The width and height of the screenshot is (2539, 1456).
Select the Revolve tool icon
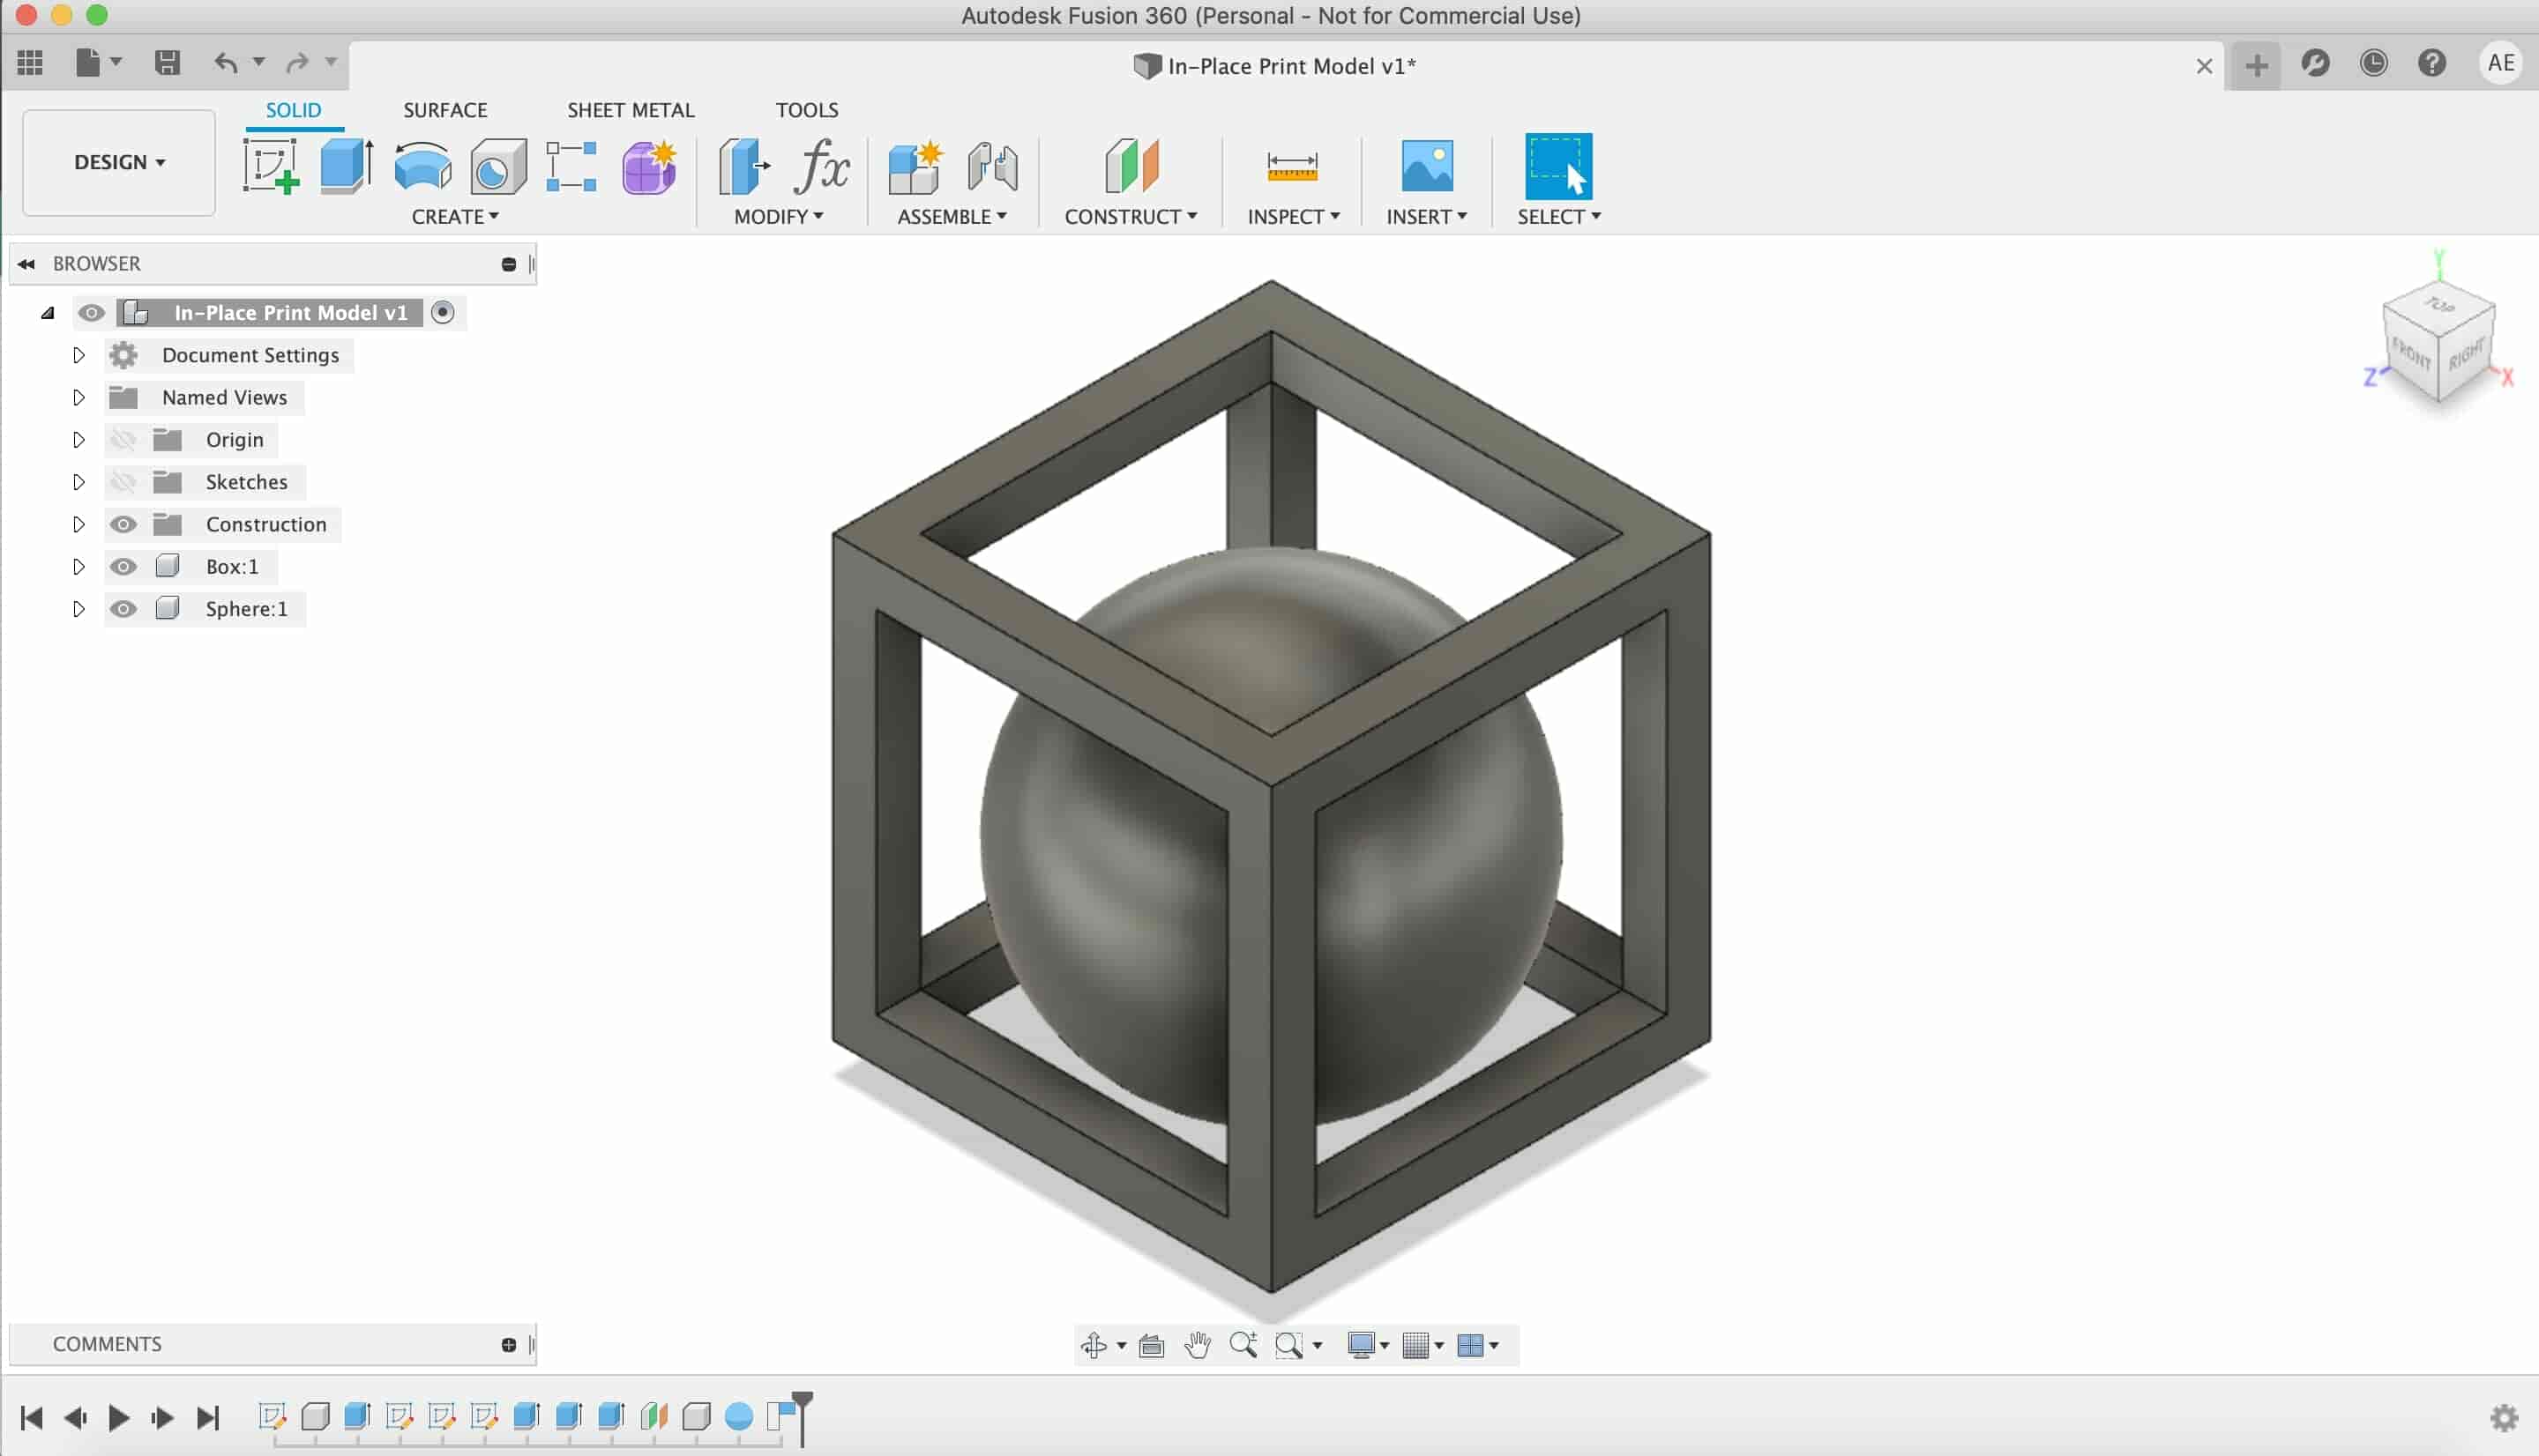(422, 166)
